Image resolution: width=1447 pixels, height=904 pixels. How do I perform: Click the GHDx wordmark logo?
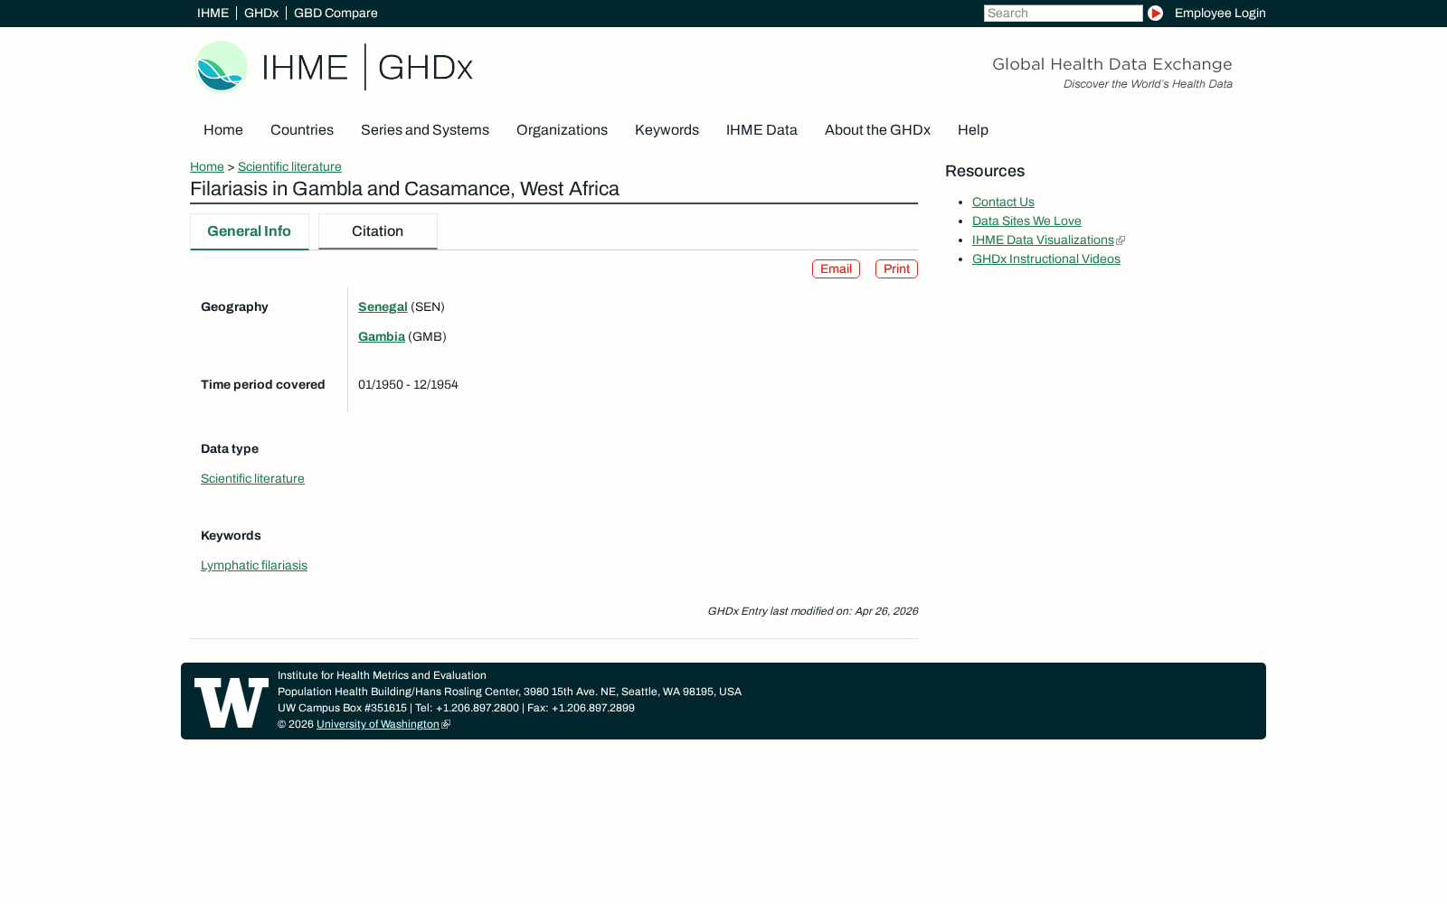[x=425, y=68]
